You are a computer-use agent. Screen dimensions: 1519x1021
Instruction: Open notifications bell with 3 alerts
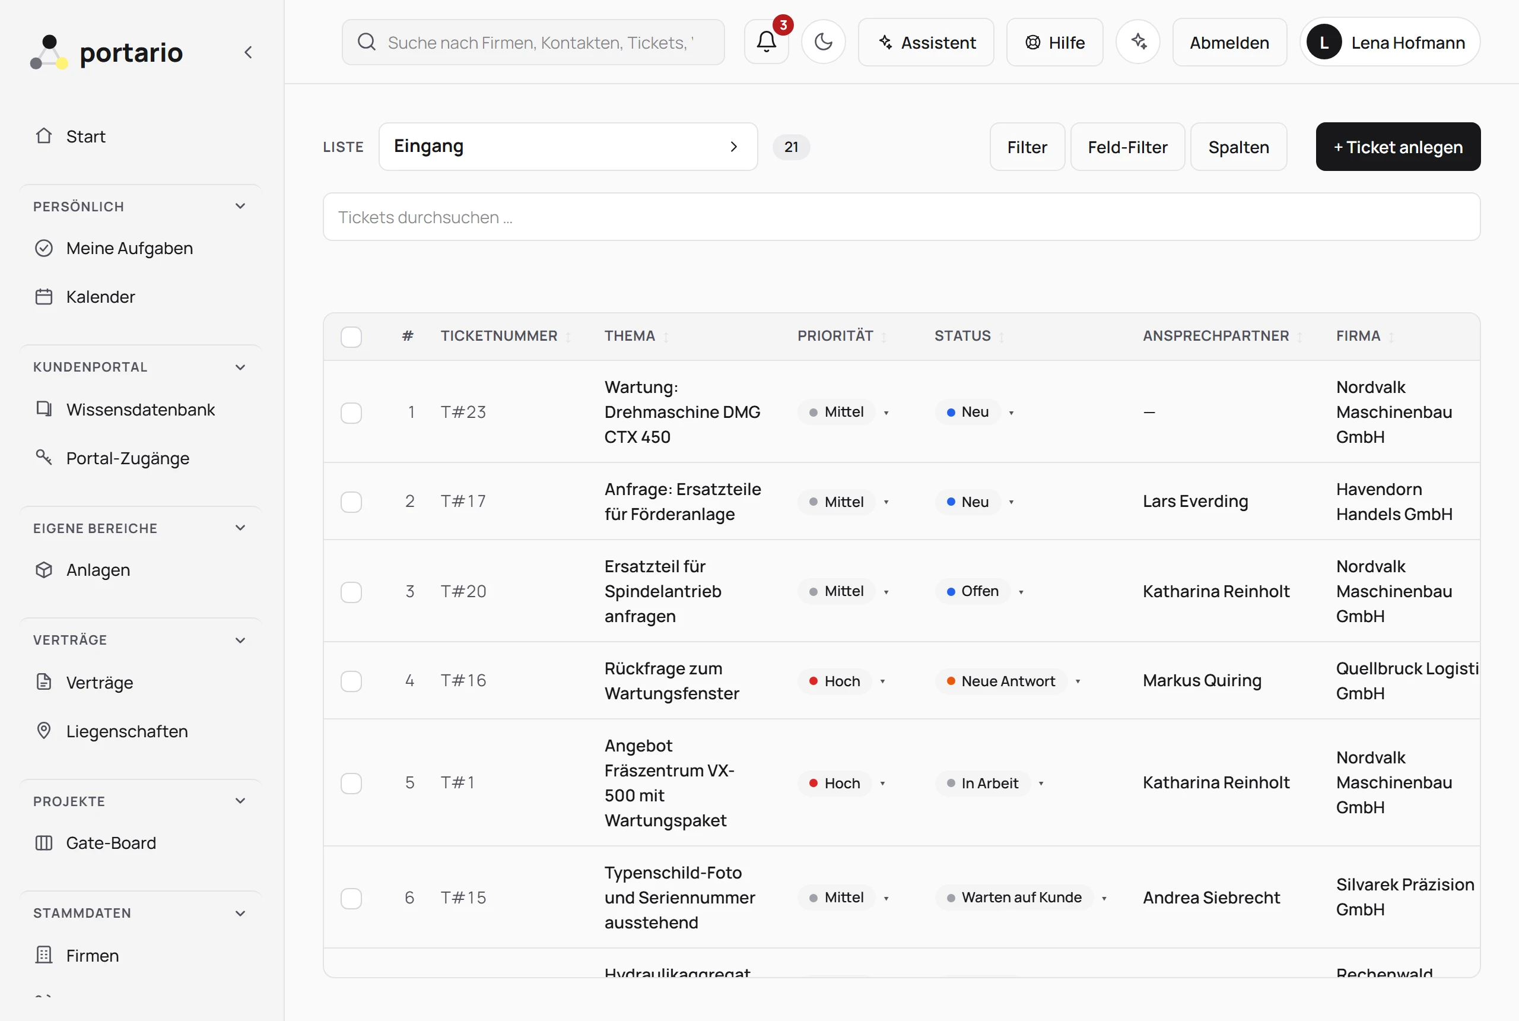tap(767, 42)
